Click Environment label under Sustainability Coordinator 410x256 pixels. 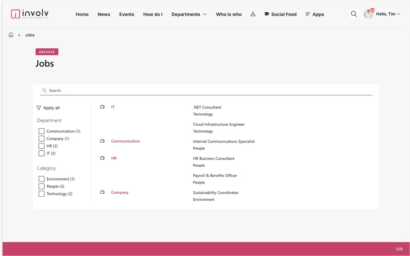204,199
